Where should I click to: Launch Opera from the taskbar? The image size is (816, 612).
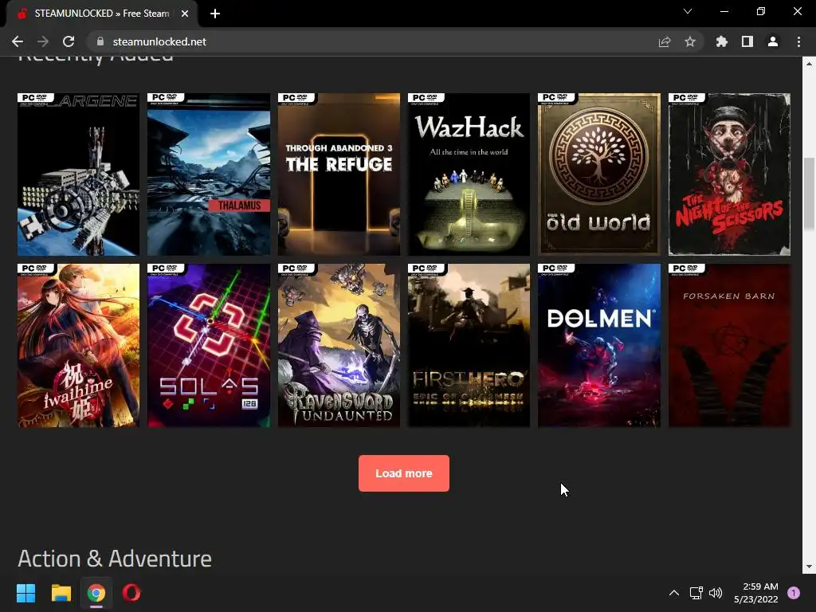tap(131, 593)
